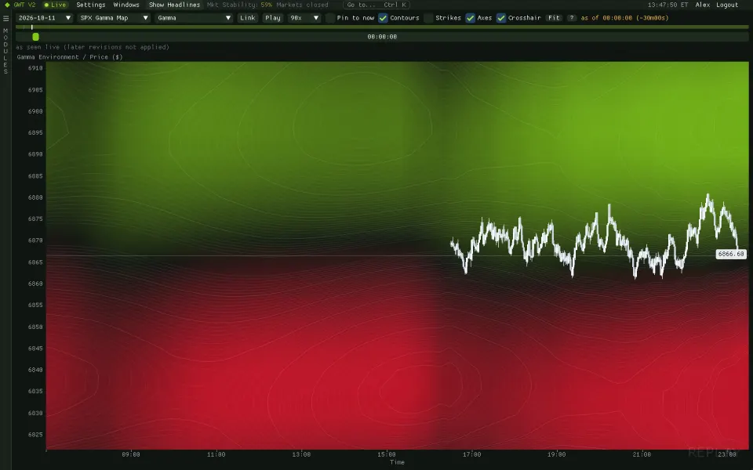Open the 90x playback speed dropdown
Image resolution: width=753 pixels, height=470 pixels.
click(x=304, y=18)
